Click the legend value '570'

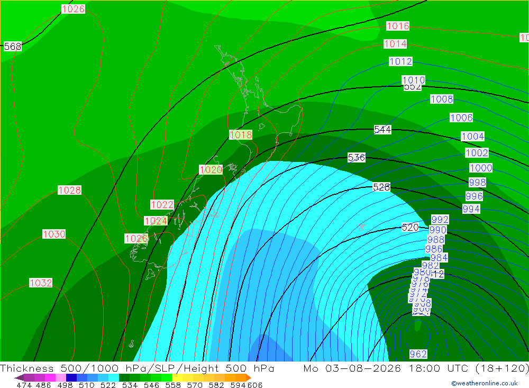tap(194, 385)
